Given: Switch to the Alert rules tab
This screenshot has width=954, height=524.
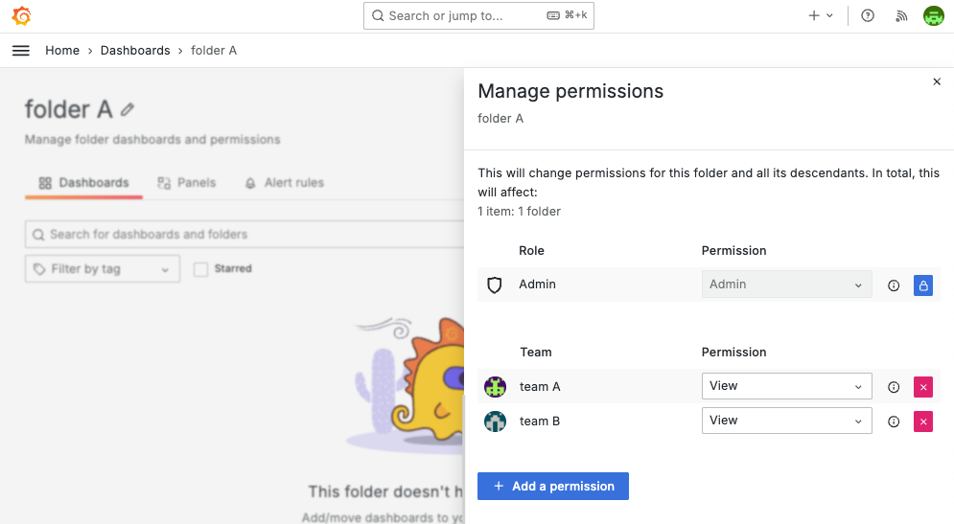Looking at the screenshot, I should [x=285, y=183].
